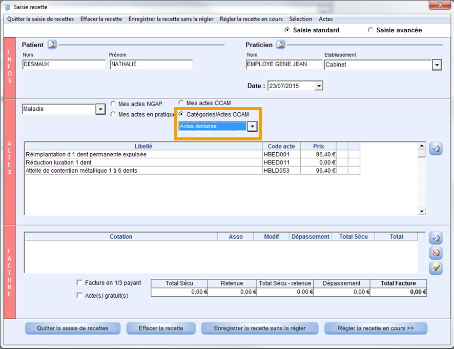The image size is (454, 349).
Task: Expand the Actes dentaires category dropdown
Action: [252, 127]
